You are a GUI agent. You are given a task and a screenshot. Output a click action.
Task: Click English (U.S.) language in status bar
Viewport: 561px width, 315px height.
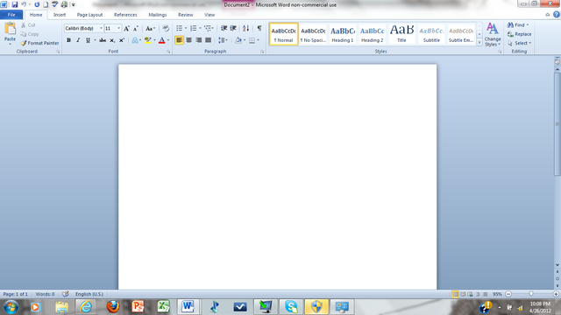(x=89, y=294)
